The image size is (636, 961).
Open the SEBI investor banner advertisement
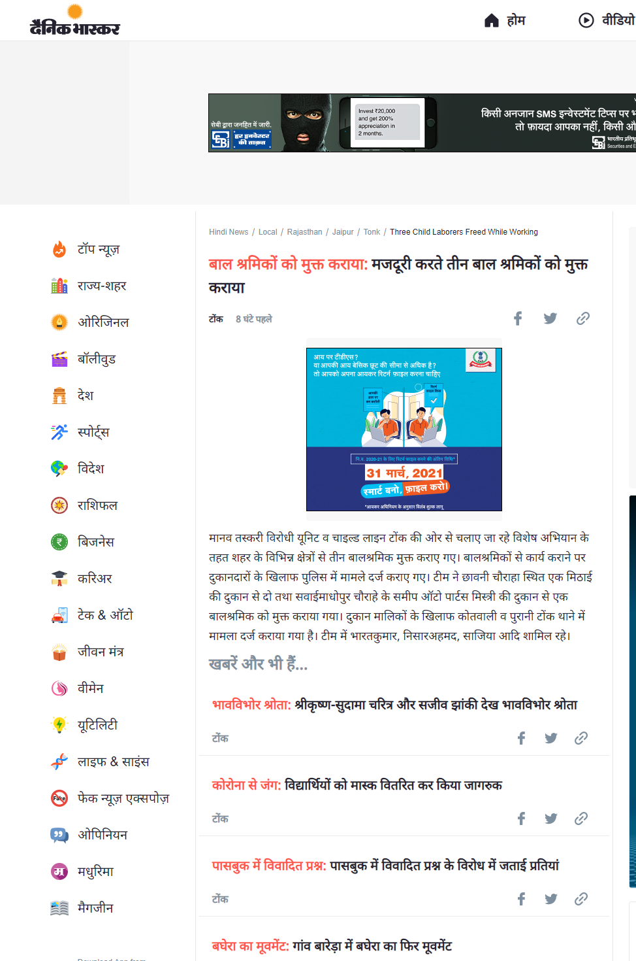[422, 123]
